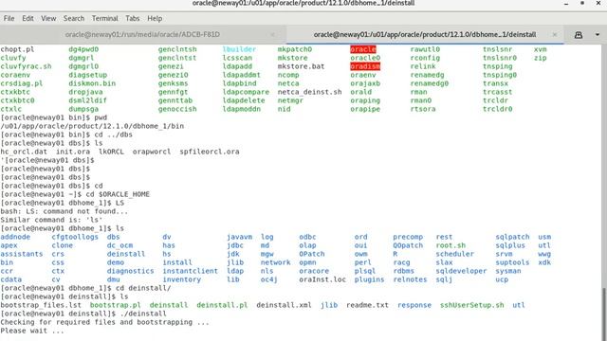607x341 pixels.
Task: Click 'spfileorcl.ora' in dbs listing
Action: coord(210,152)
